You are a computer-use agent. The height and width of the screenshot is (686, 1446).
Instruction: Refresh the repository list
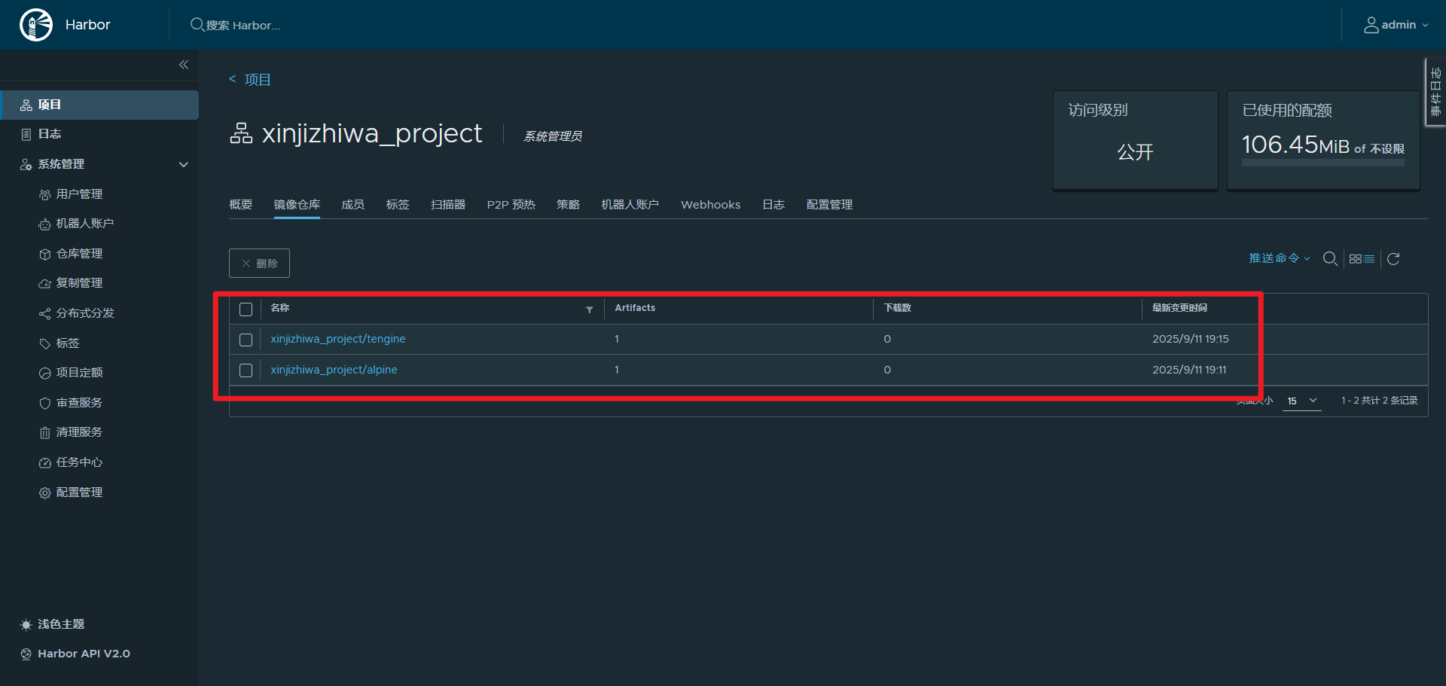[x=1393, y=259]
